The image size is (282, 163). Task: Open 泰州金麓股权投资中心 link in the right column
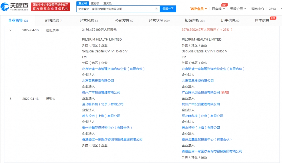pyautogui.click(x=207, y=139)
